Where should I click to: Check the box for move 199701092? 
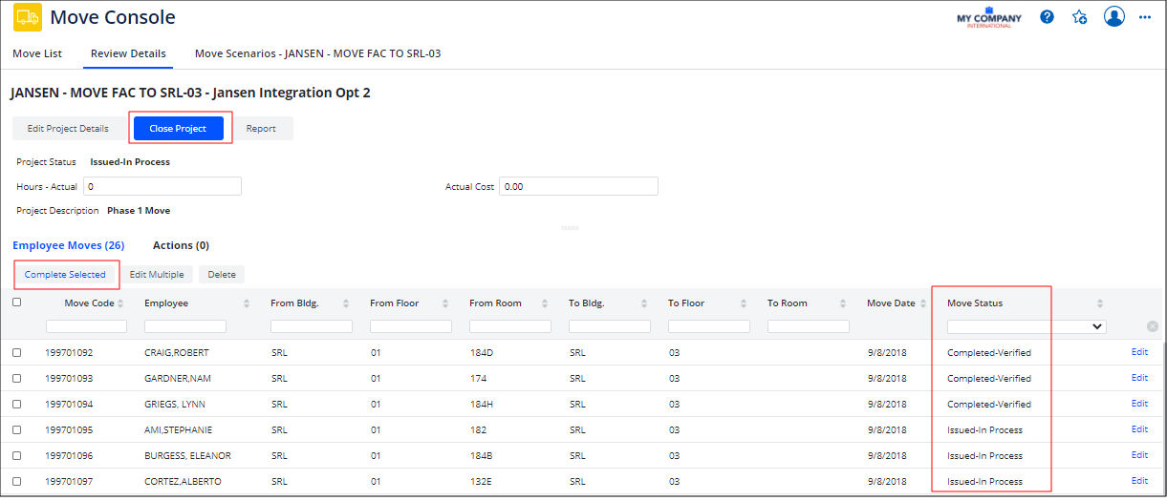16,353
